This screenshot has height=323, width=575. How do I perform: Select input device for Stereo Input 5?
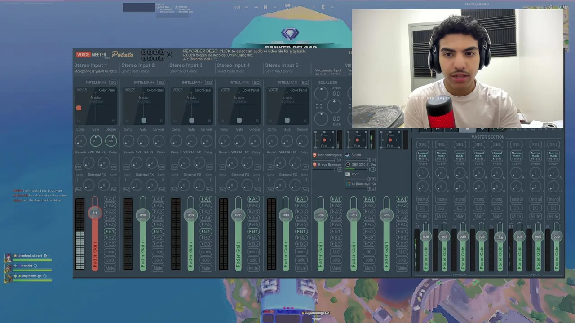(x=279, y=71)
